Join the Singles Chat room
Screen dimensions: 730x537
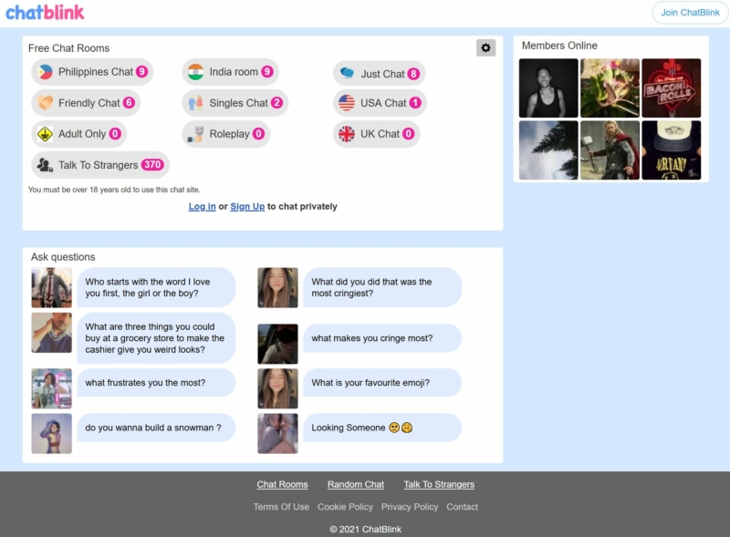[235, 103]
